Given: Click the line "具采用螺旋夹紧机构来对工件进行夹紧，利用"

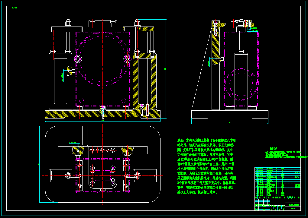Looking at the screenshot, I should pyautogui.click(x=206, y=178).
